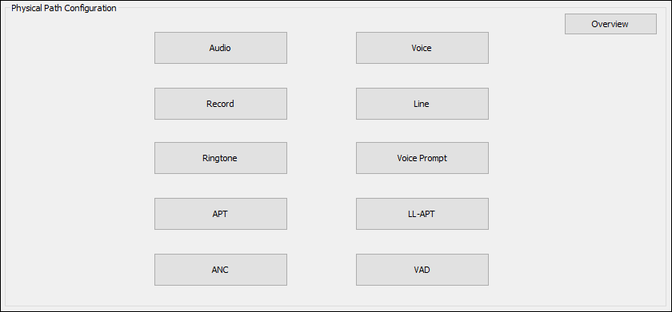Click the Overview button at top right
672x312 pixels.
610,24
